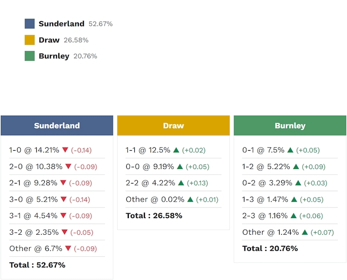Select the Draw column header

click(173, 126)
